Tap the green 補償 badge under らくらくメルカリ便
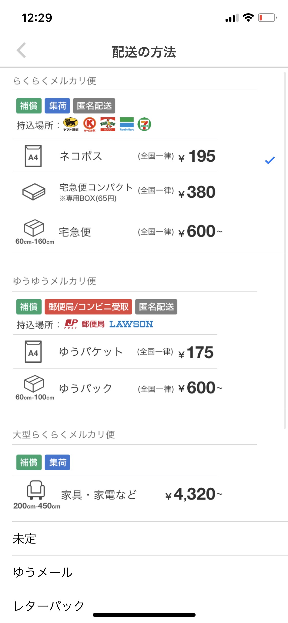The width and height of the screenshot is (288, 623). 29,106
